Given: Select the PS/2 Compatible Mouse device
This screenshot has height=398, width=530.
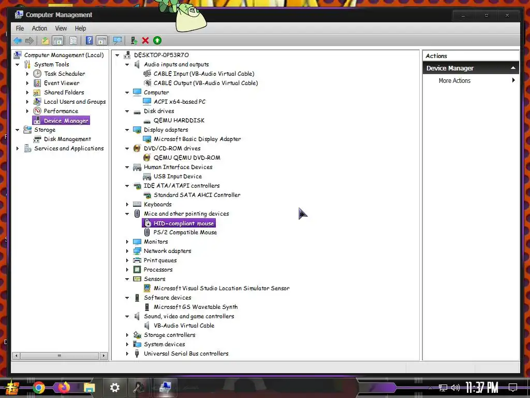Looking at the screenshot, I should tap(185, 233).
